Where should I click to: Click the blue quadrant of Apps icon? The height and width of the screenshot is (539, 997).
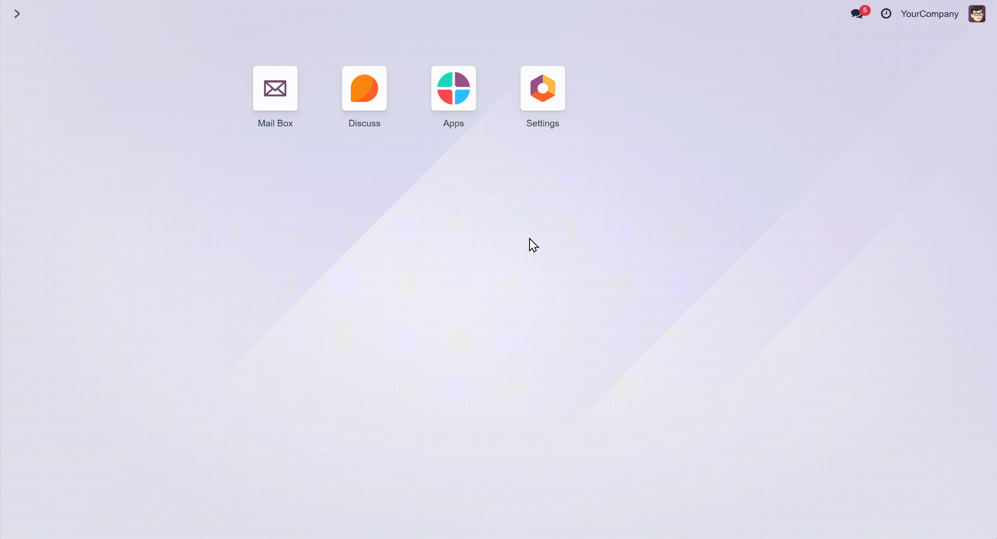[x=462, y=96]
